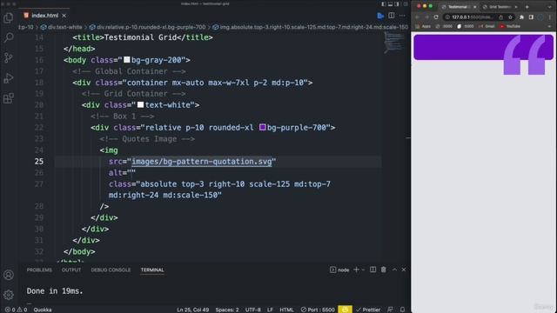Click the node terminal label
Screen dimensions: 557x313
pyautogui.click(x=339, y=270)
